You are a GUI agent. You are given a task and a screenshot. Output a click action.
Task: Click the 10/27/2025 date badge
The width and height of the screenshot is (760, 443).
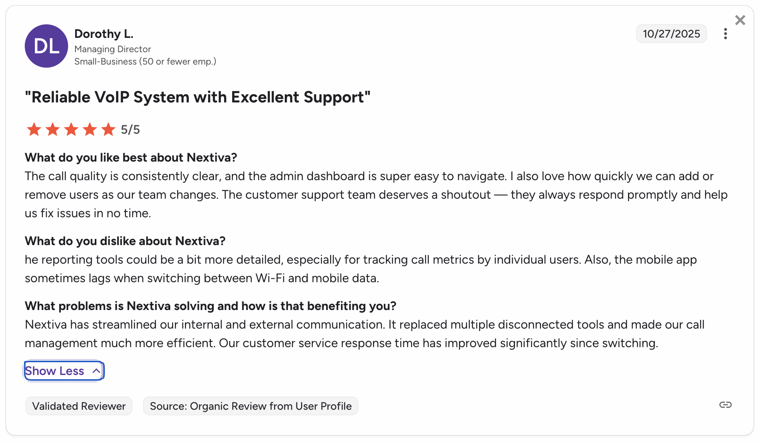671,34
